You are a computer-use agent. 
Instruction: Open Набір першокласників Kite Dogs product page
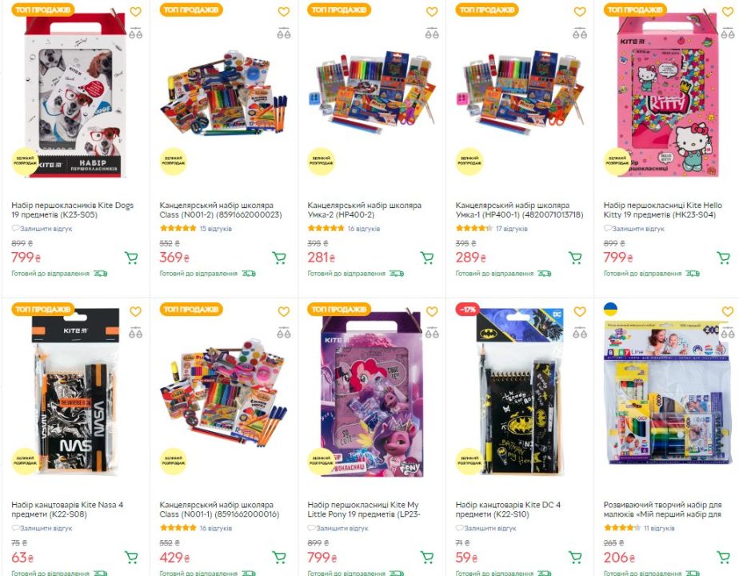pyautogui.click(x=73, y=210)
